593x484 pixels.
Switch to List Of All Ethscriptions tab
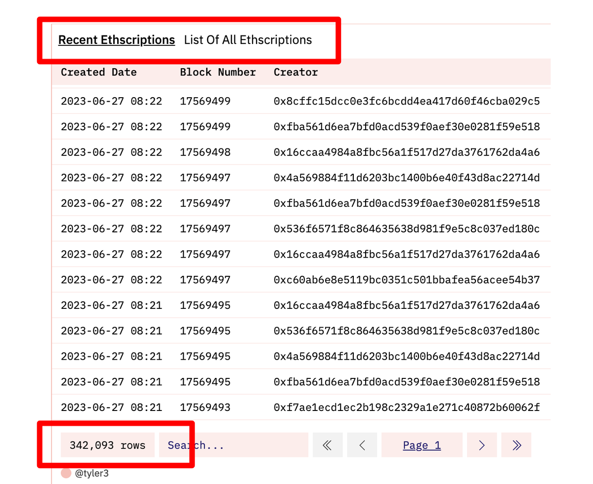point(248,40)
